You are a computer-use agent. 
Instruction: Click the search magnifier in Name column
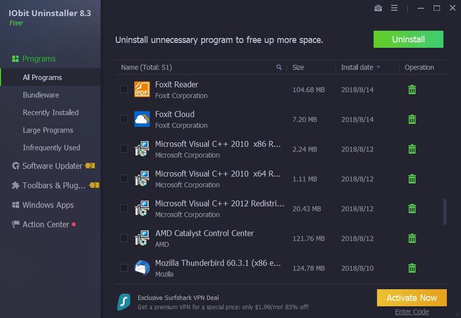[279, 67]
